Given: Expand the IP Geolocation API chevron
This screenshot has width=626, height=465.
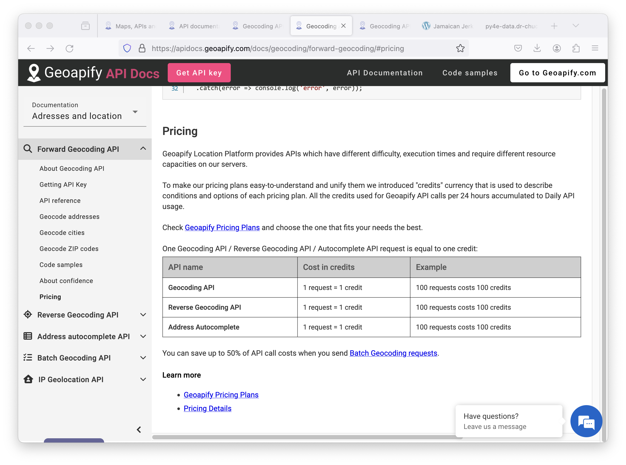Looking at the screenshot, I should tap(143, 379).
